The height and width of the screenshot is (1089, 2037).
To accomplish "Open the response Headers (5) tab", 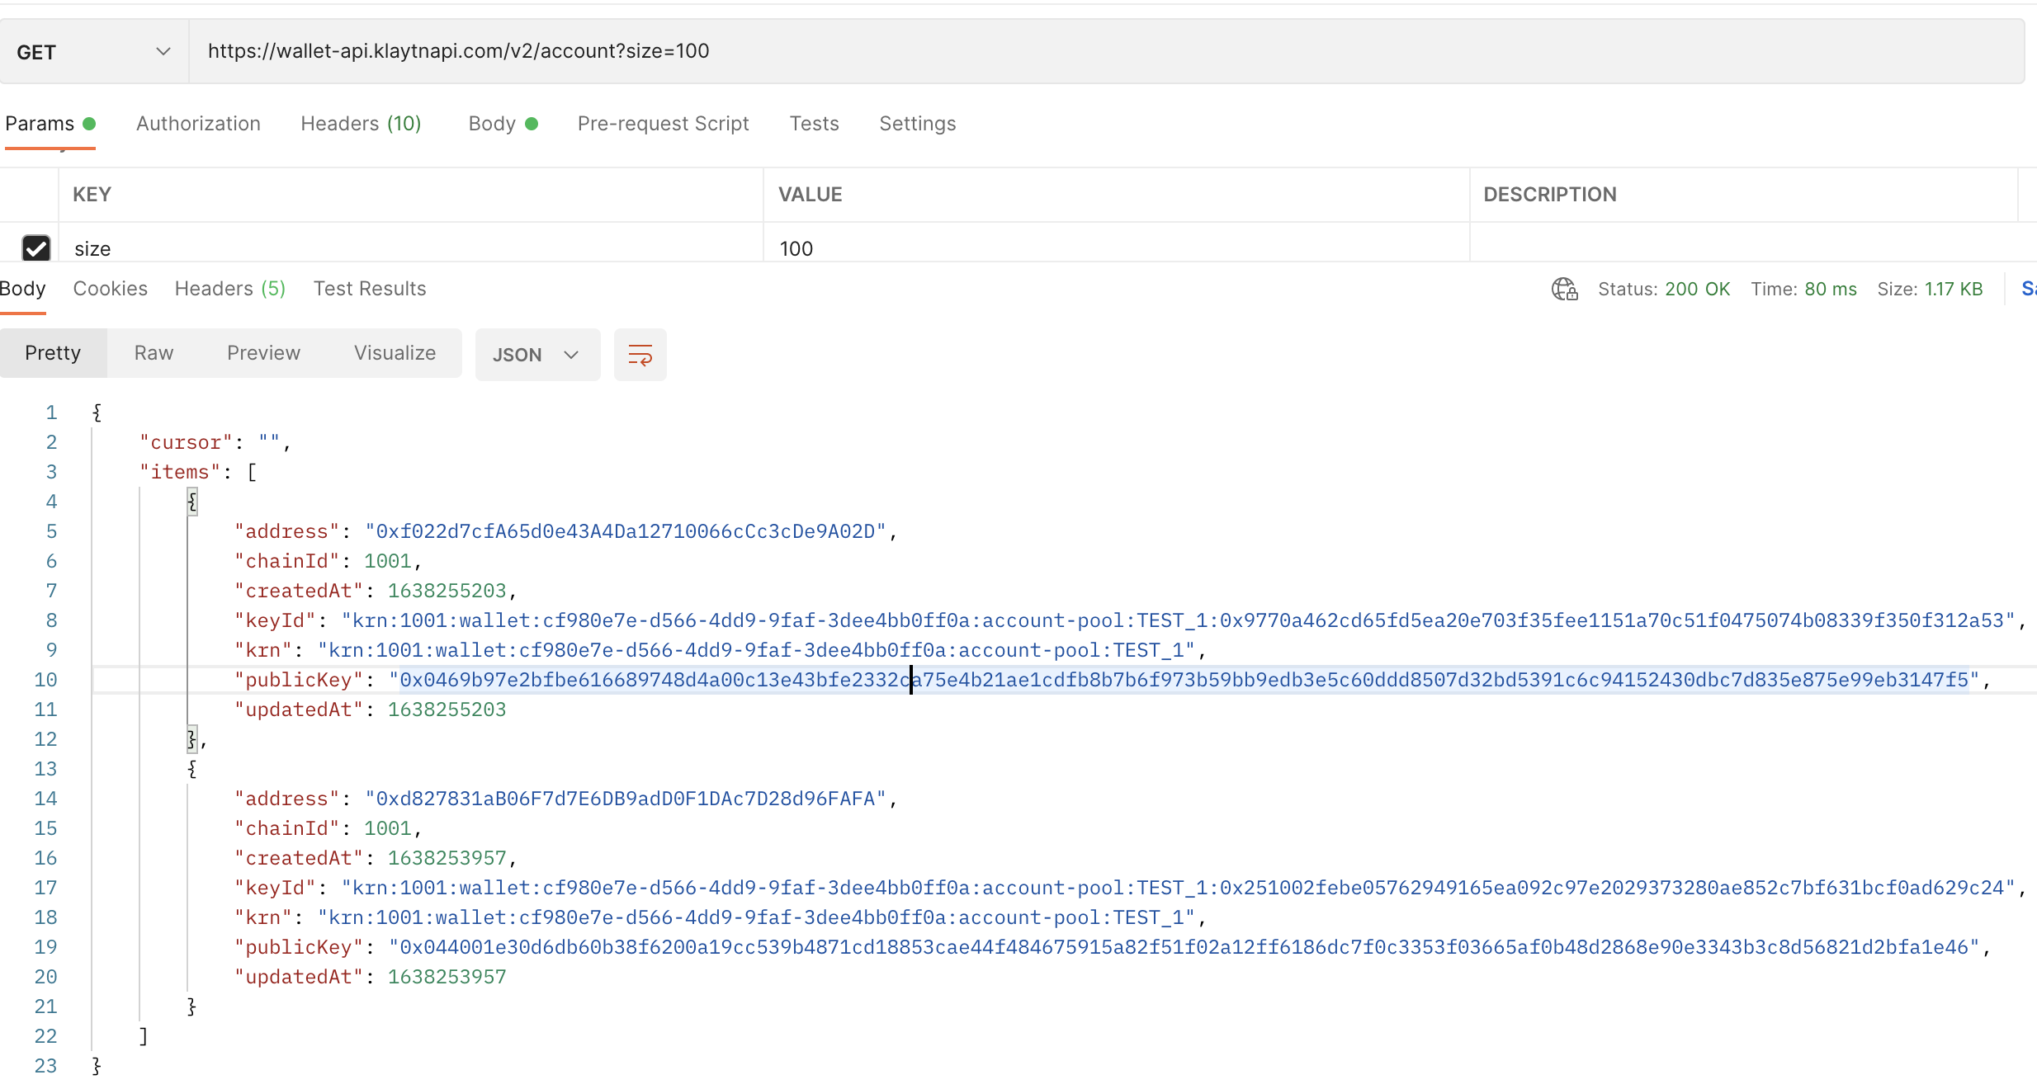I will pyautogui.click(x=230, y=289).
